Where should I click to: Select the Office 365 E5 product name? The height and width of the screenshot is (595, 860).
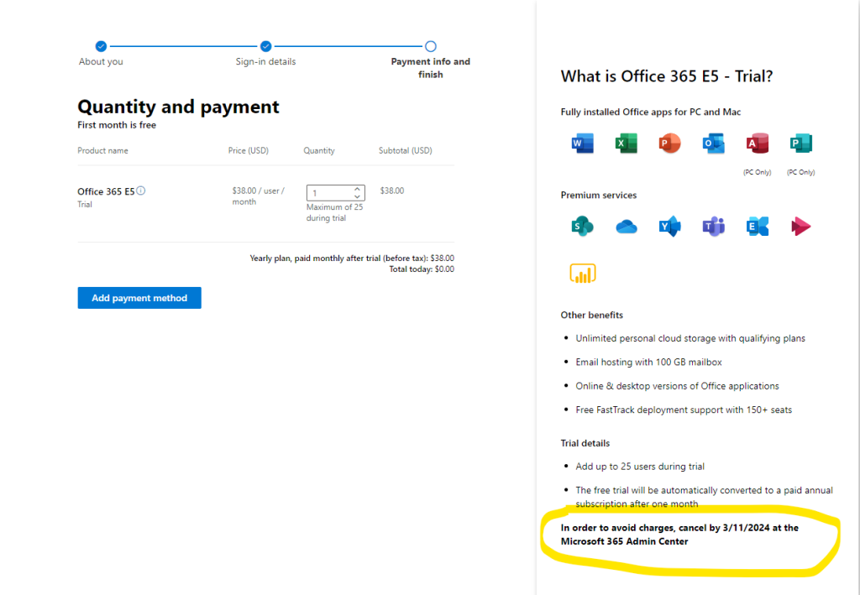coord(106,191)
